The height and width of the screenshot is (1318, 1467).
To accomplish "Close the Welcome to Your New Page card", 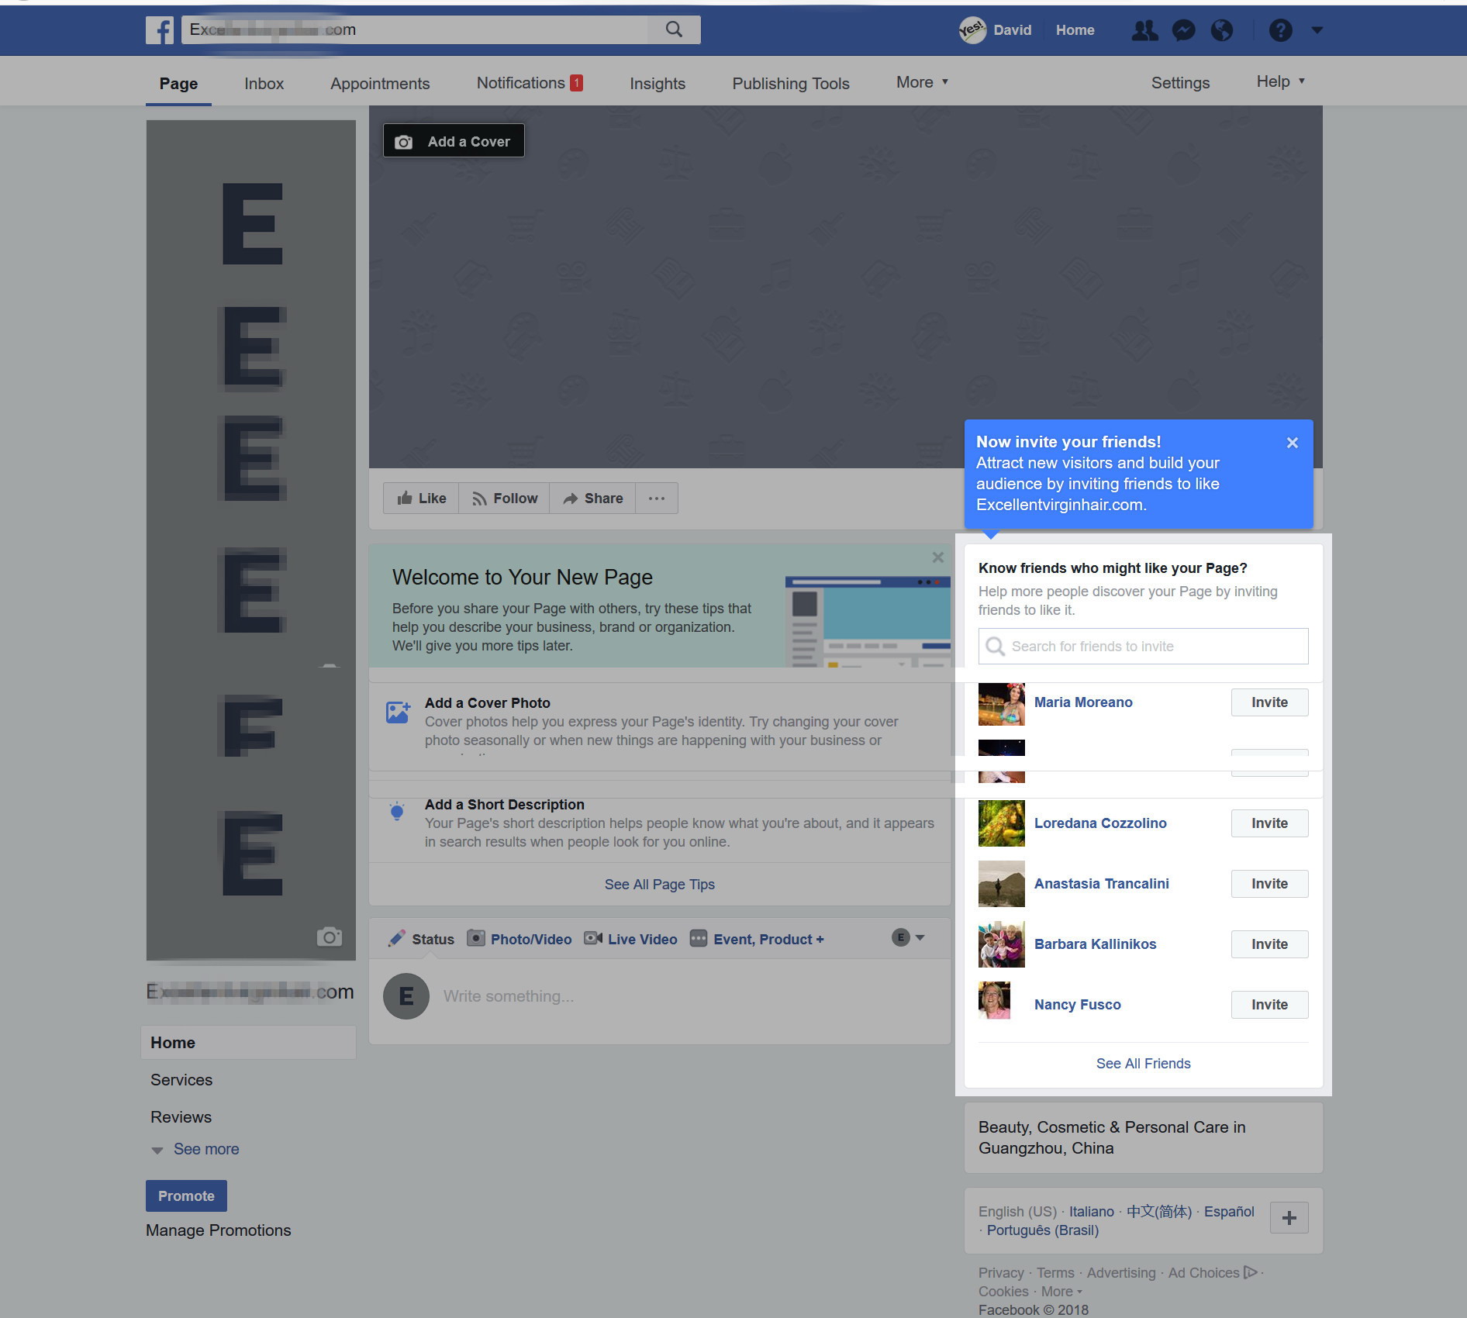I will (x=938, y=557).
